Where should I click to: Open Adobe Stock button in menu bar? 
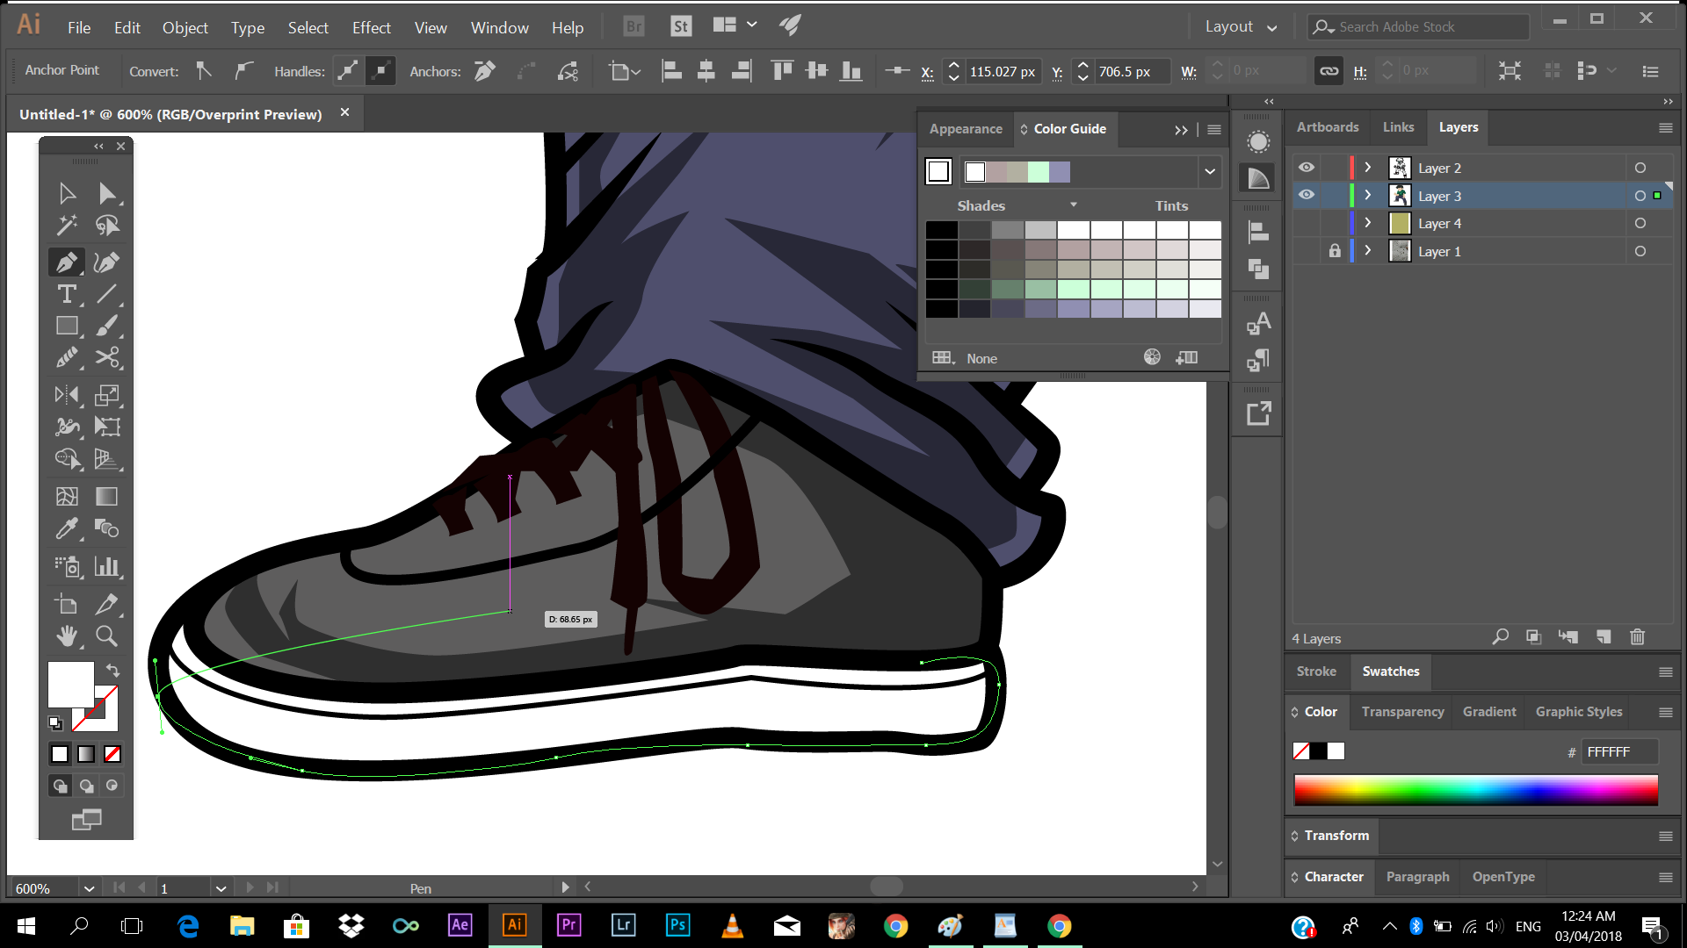point(680,26)
